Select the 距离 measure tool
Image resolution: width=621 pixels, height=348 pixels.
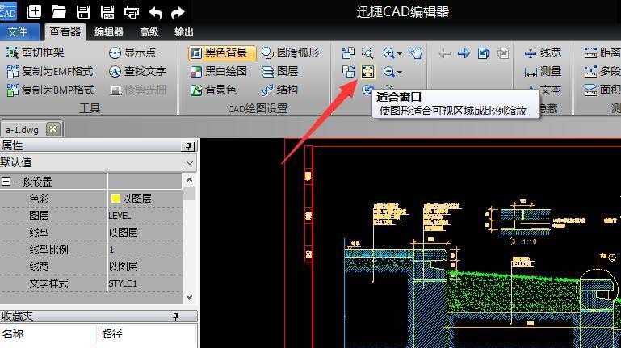pyautogui.click(x=602, y=52)
